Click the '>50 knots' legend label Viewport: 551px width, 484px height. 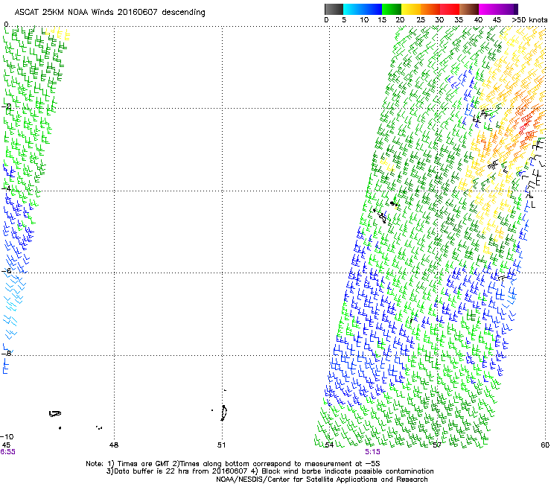[529, 20]
